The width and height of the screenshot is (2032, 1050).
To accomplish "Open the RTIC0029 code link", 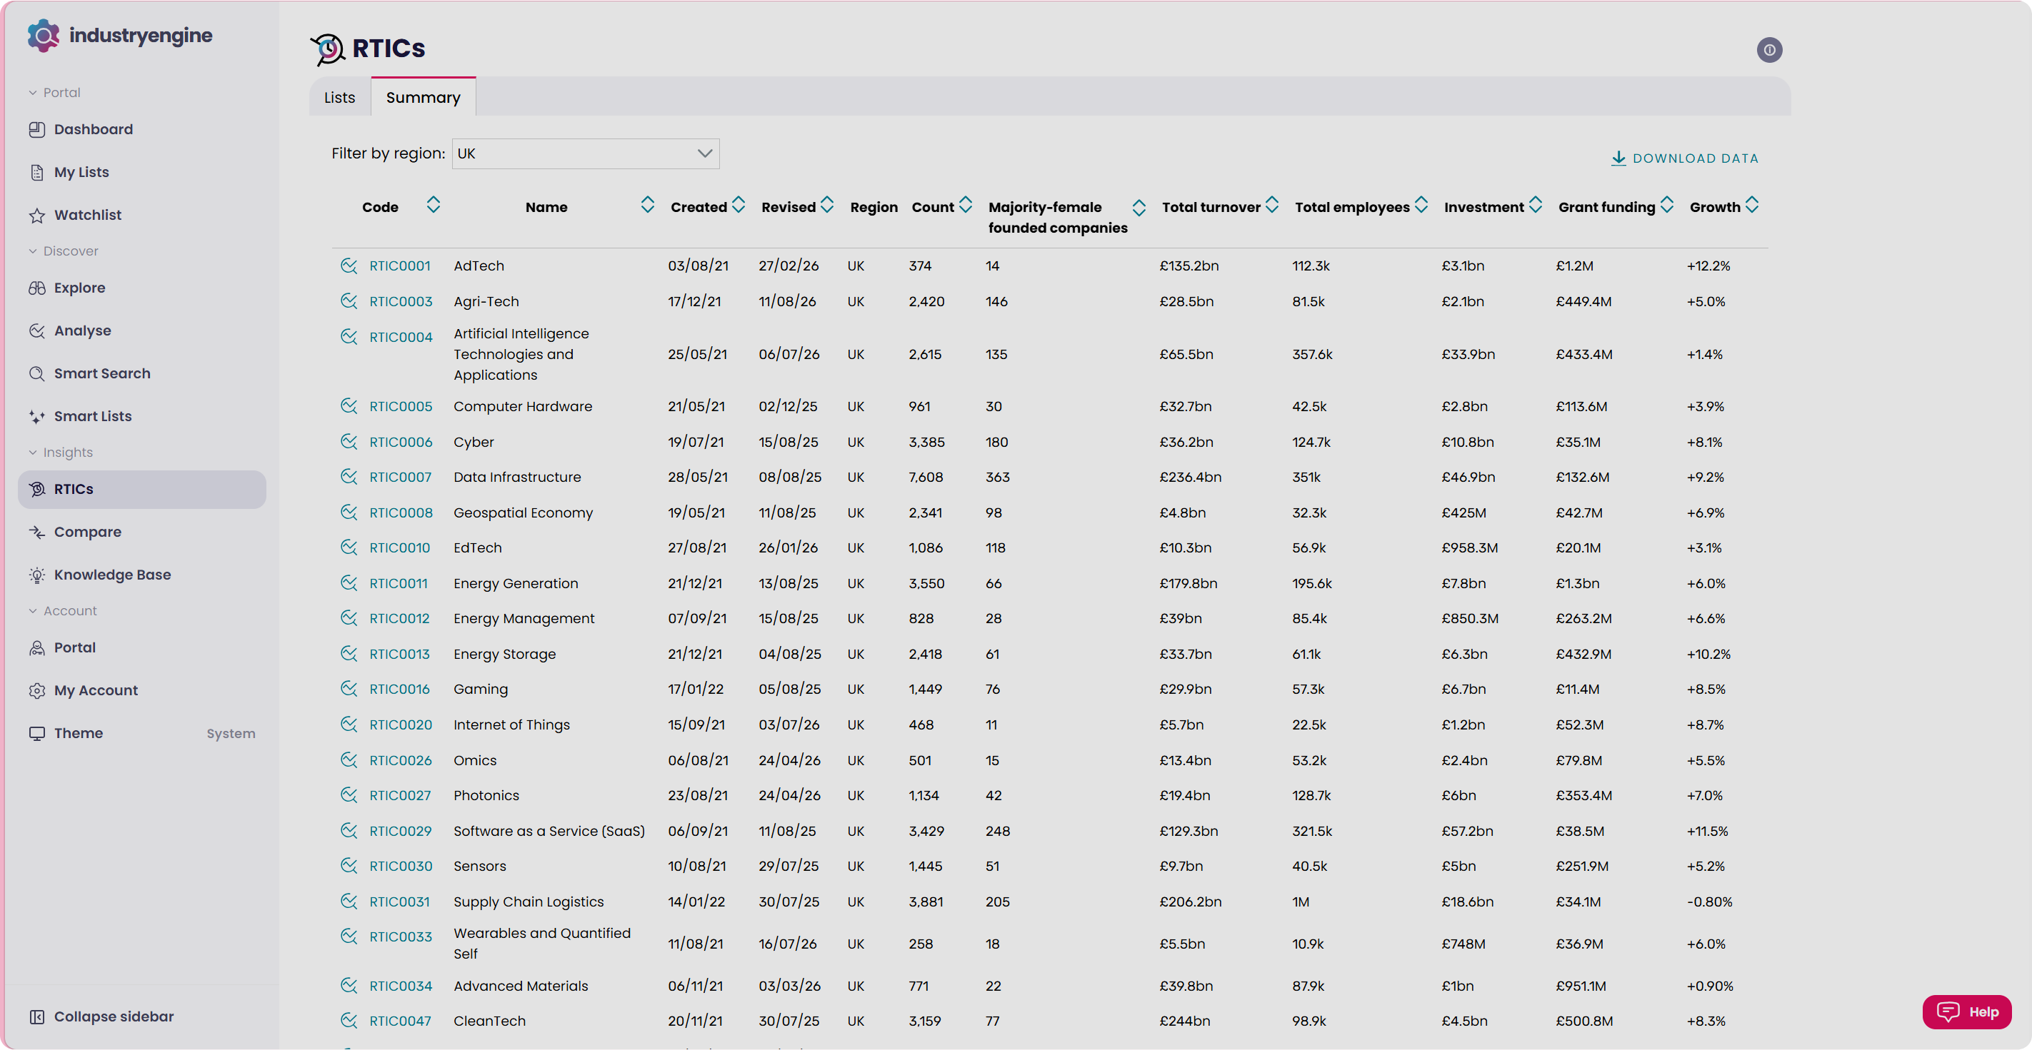I will 401,831.
